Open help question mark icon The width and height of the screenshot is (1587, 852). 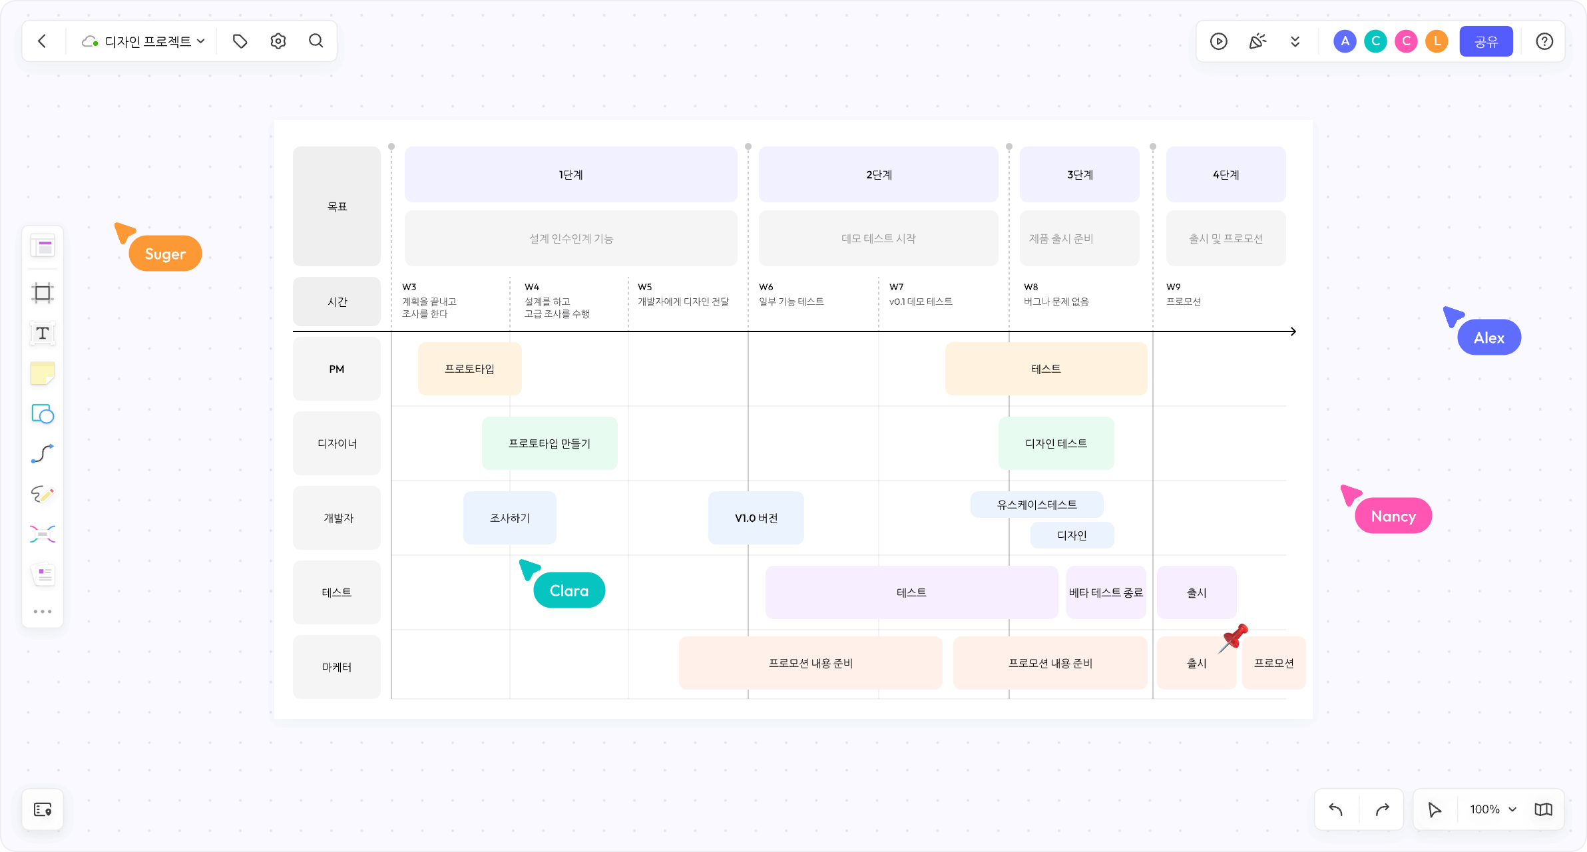point(1544,41)
